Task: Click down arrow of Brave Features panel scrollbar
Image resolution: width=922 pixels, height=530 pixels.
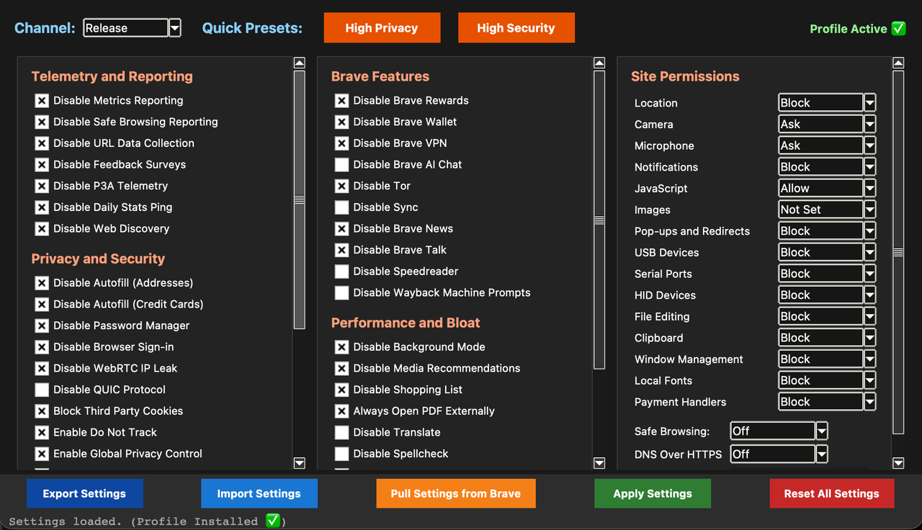Action: [x=599, y=463]
